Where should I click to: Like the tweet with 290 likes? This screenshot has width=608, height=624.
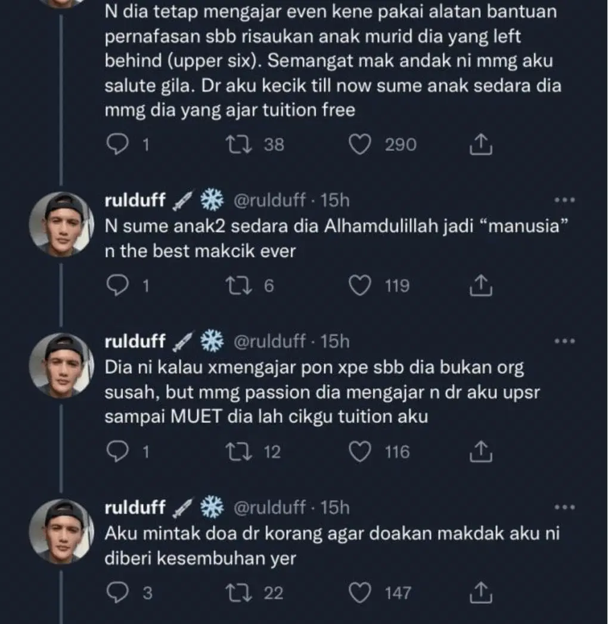click(x=360, y=145)
